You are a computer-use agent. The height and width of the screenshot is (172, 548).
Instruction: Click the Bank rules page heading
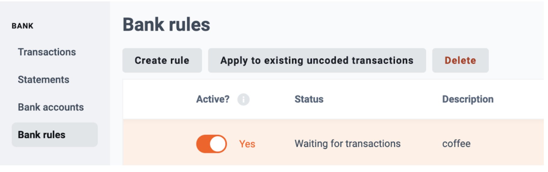point(166,25)
